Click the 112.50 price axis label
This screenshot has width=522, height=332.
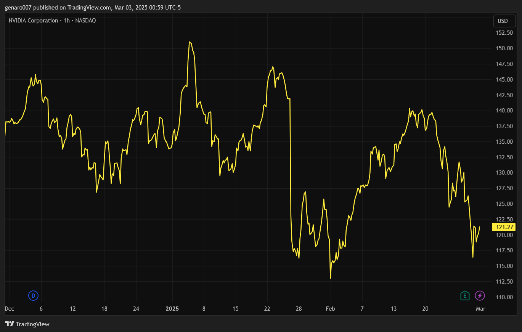coord(504,282)
